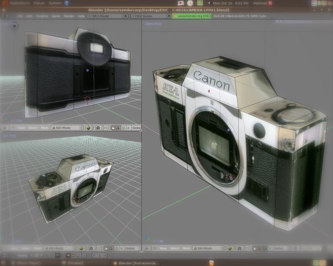Open Global orientation dropdown in right viewport
333x266 pixels.
282,248
